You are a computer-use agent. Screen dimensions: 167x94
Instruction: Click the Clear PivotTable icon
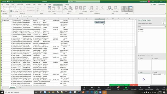(76, 9)
